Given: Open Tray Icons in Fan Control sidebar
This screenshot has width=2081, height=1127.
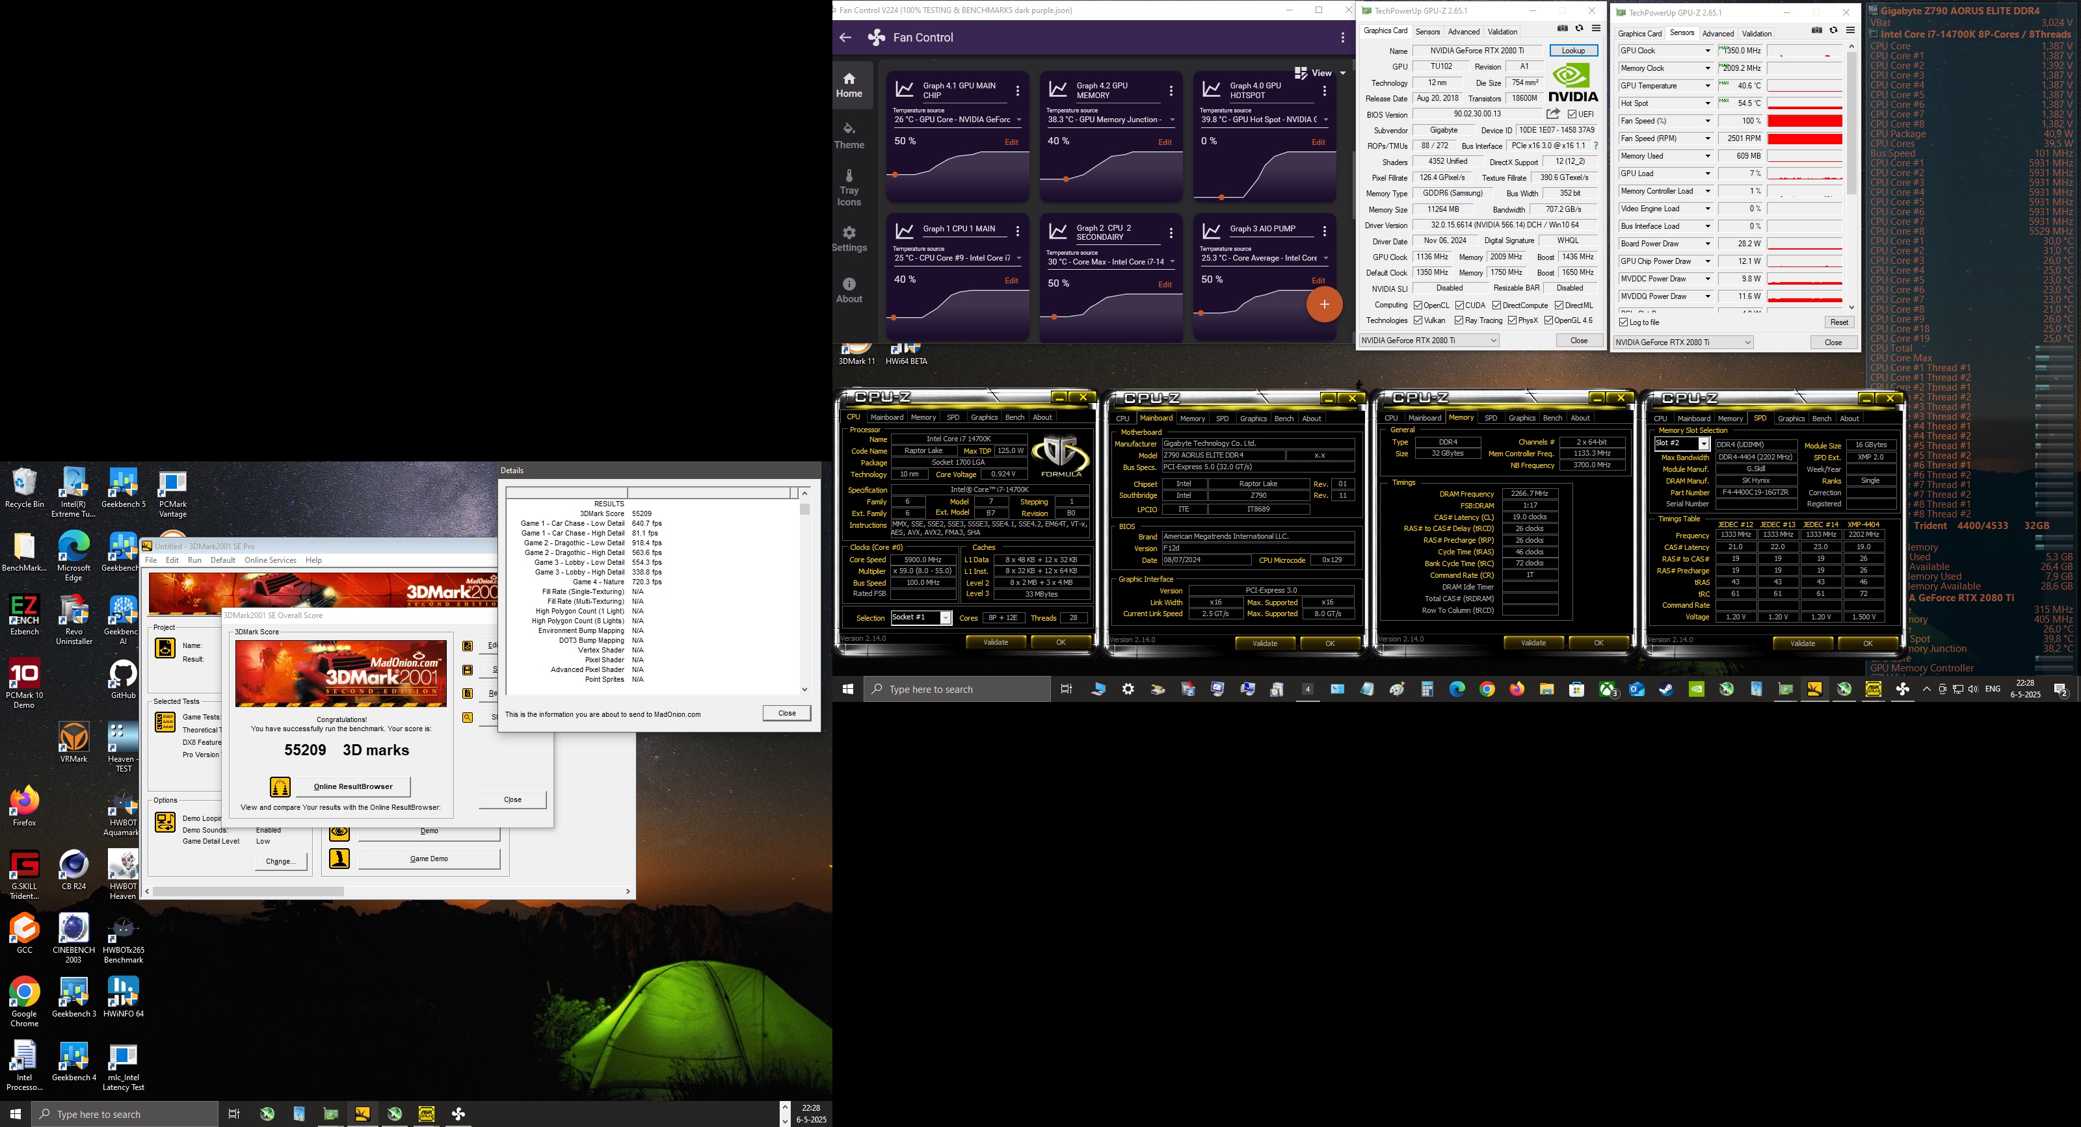Looking at the screenshot, I should tap(849, 188).
